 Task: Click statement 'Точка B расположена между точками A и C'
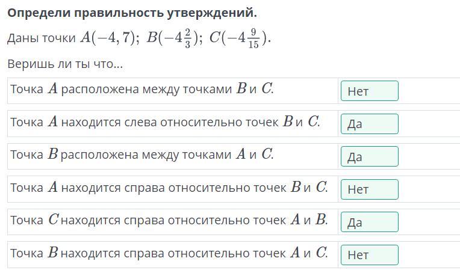tap(142, 155)
